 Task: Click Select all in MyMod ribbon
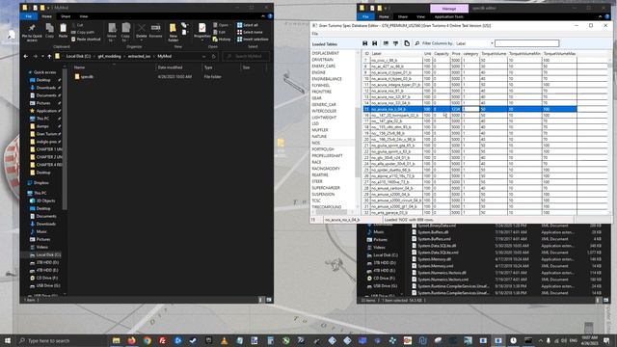pos(247,25)
